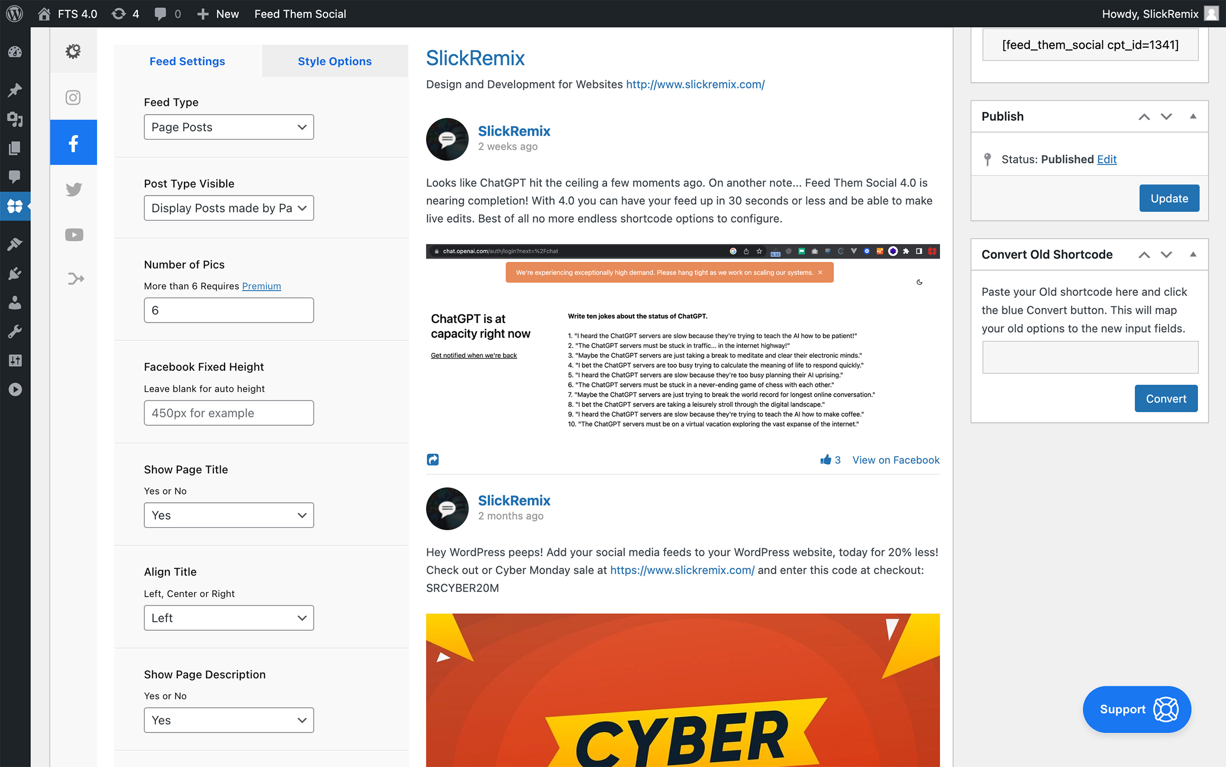Image resolution: width=1226 pixels, height=767 pixels.
Task: Open View on Facebook link
Action: (x=895, y=460)
